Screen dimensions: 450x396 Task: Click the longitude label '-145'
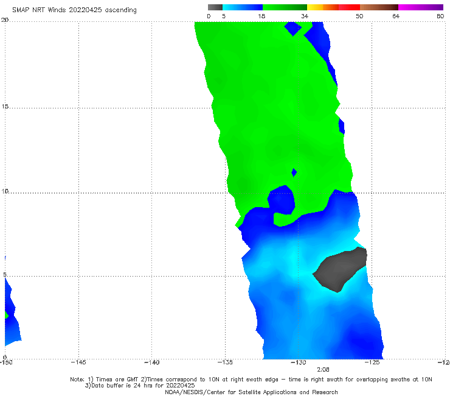click(x=78, y=362)
